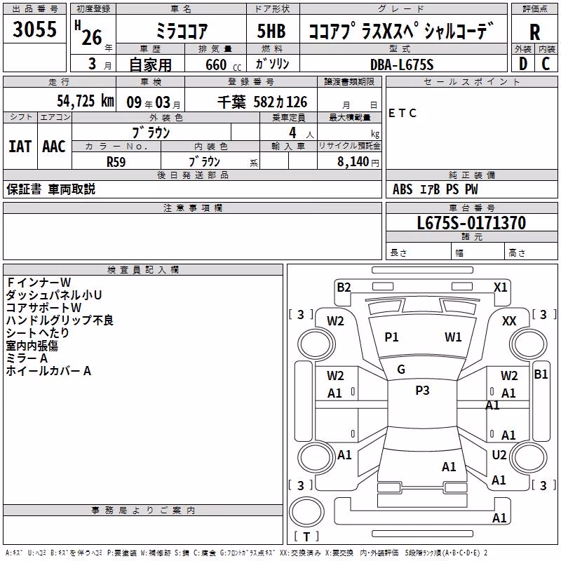Select the XX replaced-panel mark

coord(509,321)
